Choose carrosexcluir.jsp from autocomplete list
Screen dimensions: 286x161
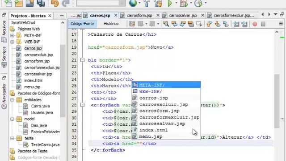point(166,104)
